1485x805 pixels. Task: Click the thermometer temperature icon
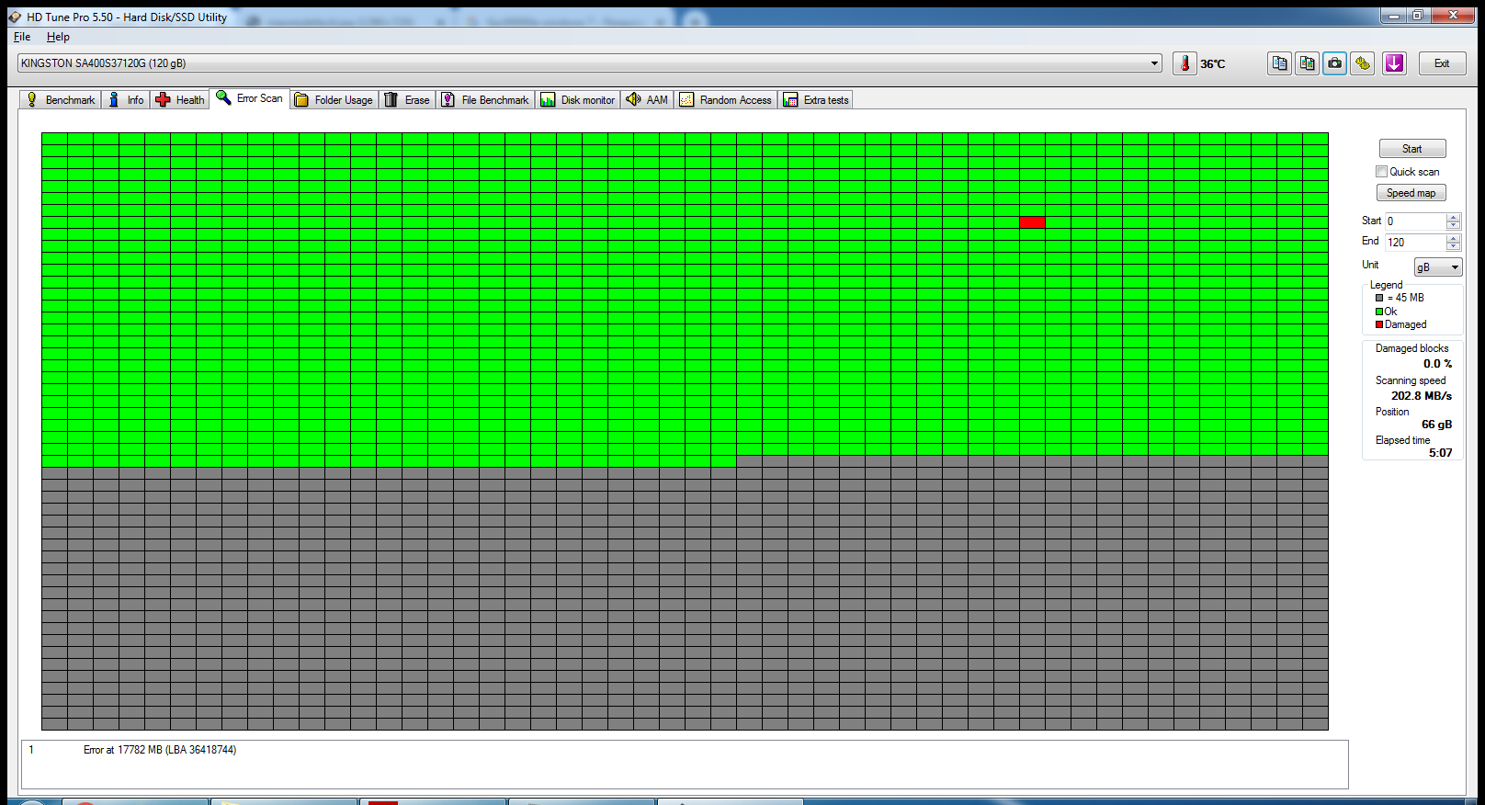(x=1185, y=63)
